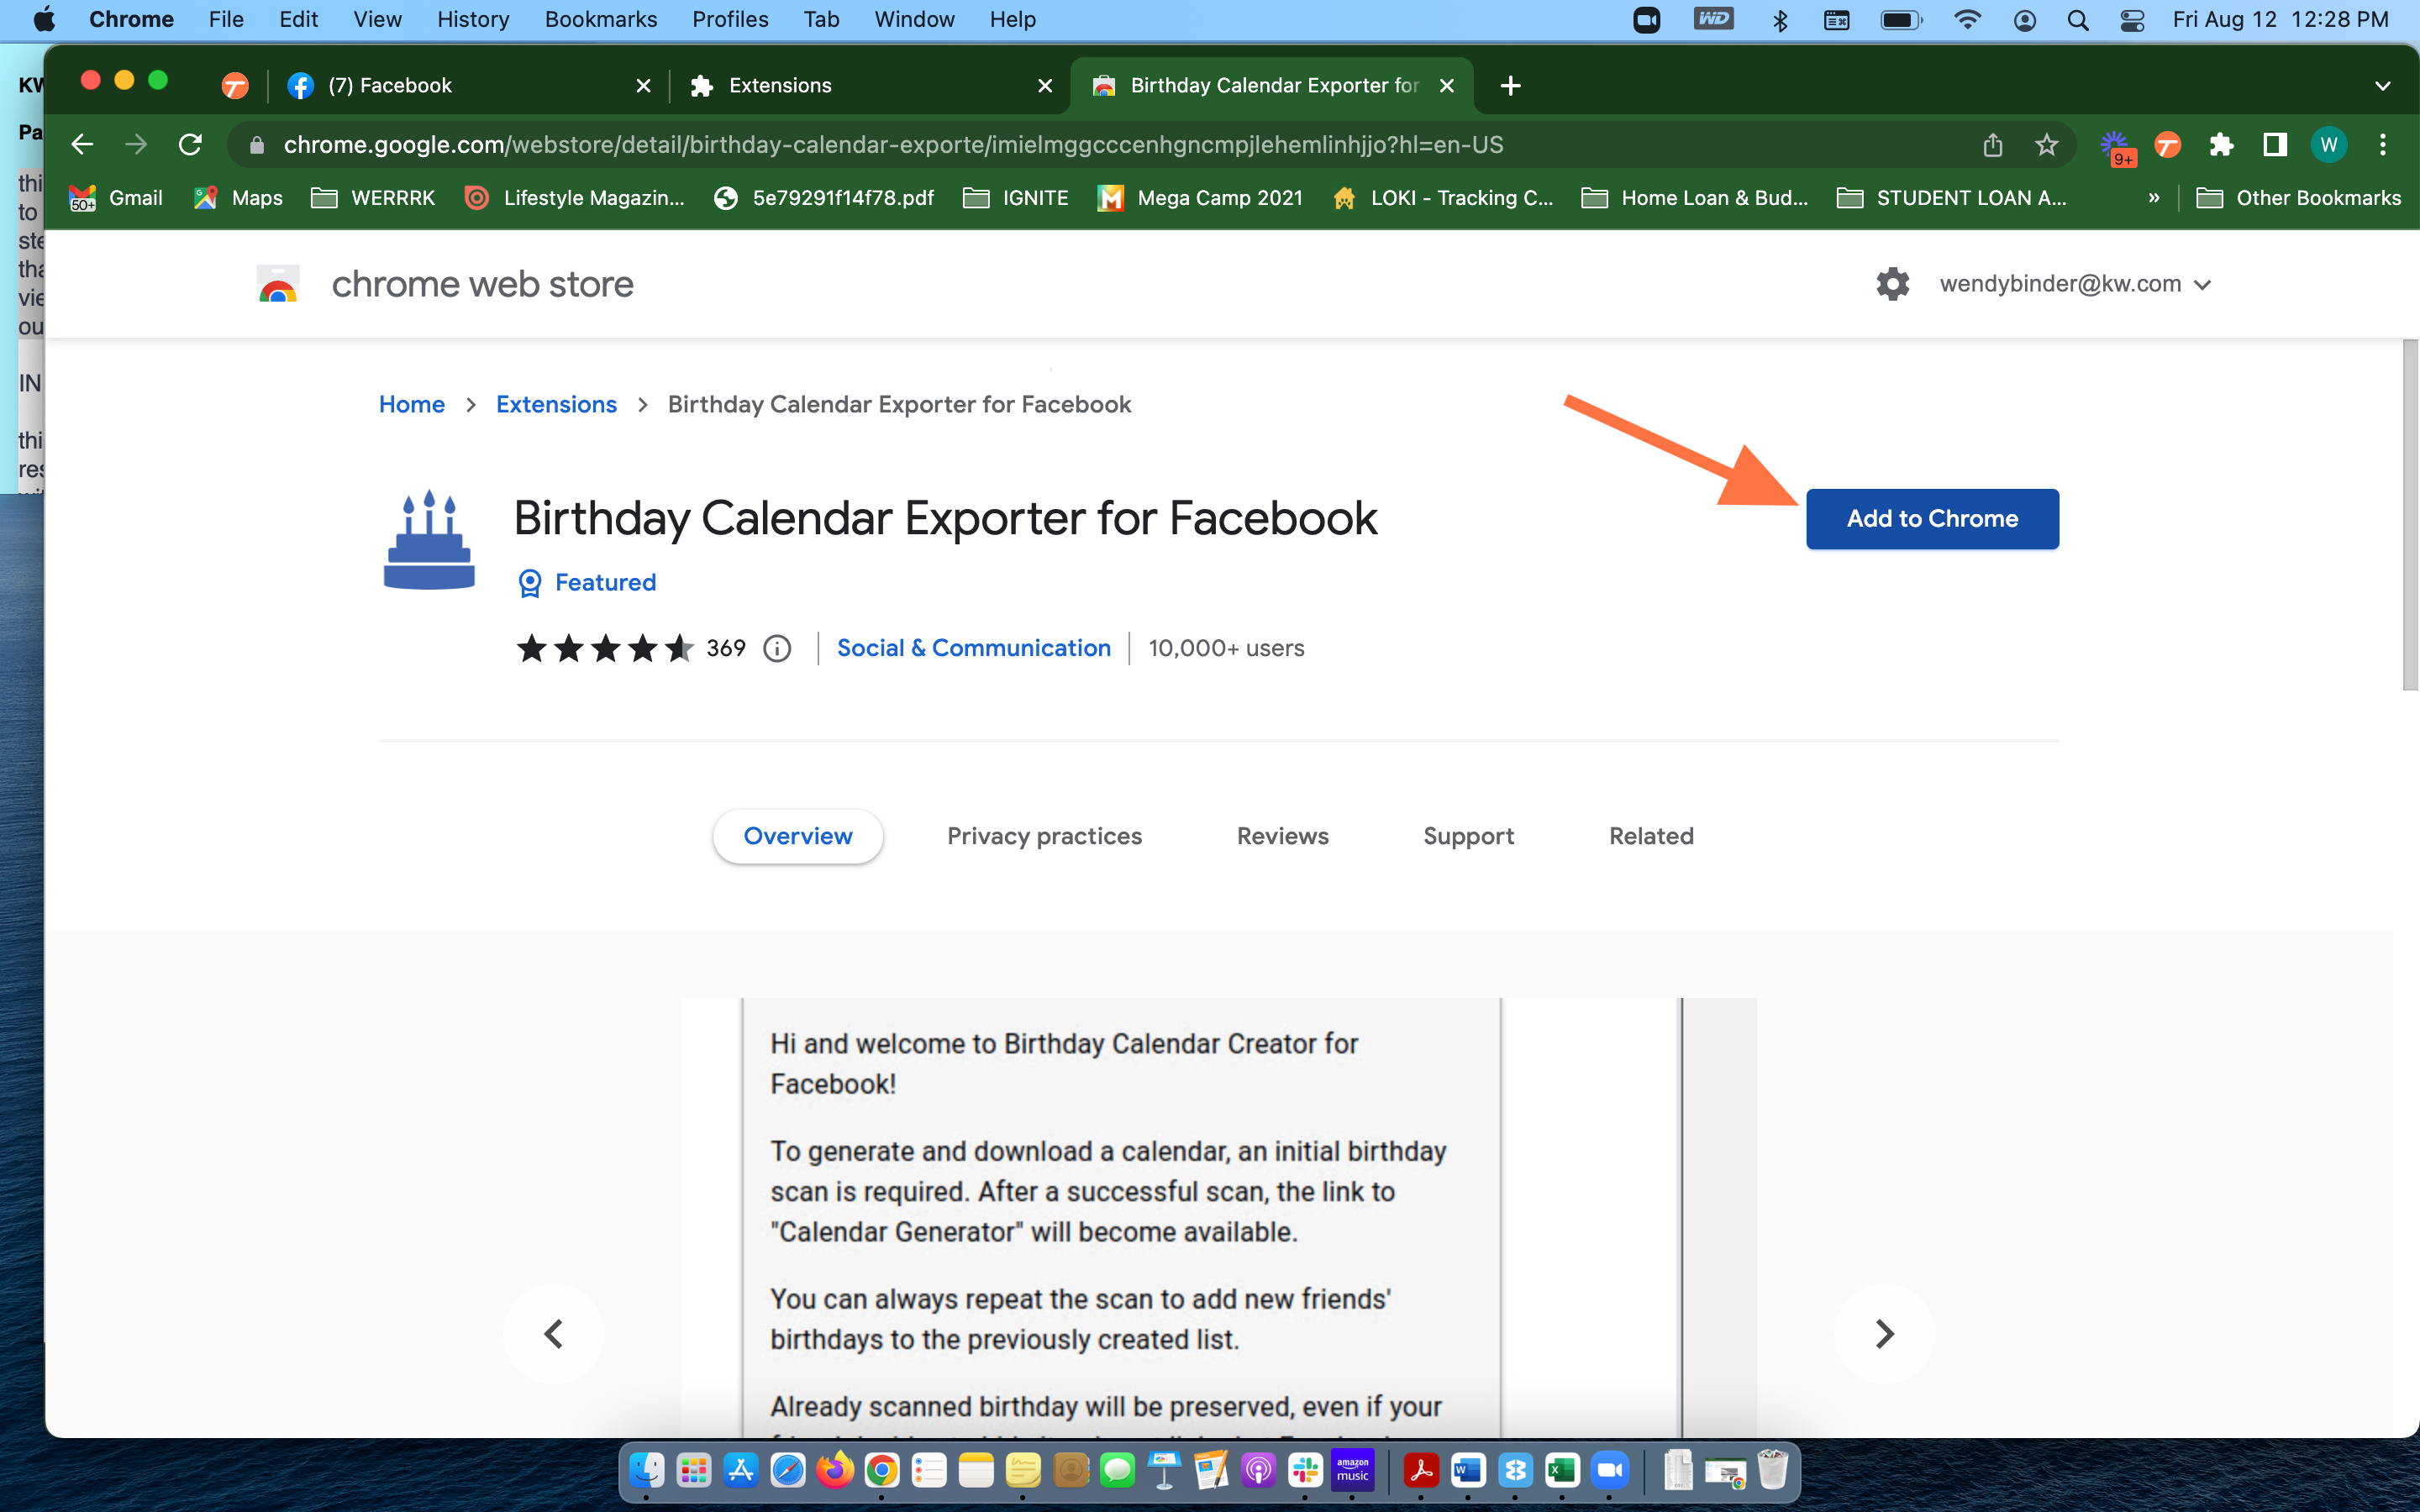2420x1512 pixels.
Task: Open the IGNITE bookmark folder
Action: point(1015,198)
